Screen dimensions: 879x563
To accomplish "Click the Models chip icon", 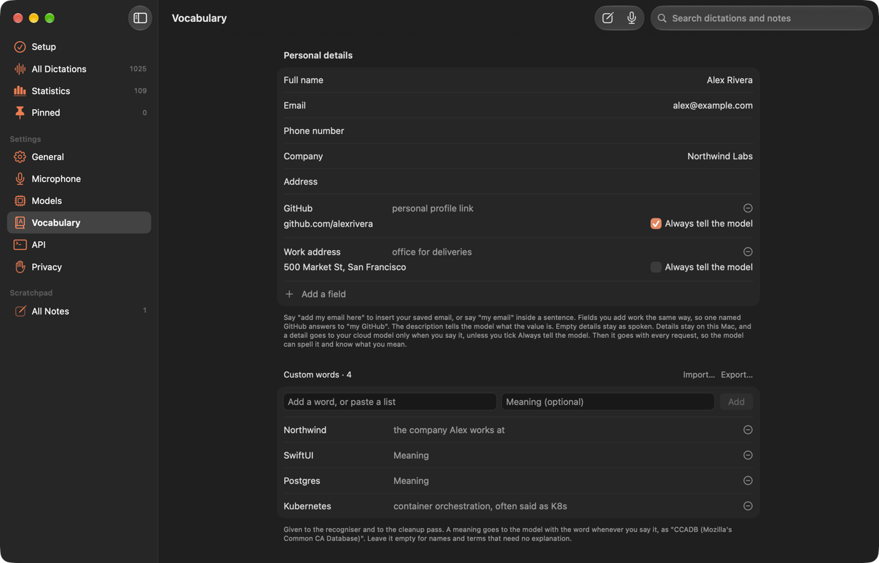I will pos(20,200).
